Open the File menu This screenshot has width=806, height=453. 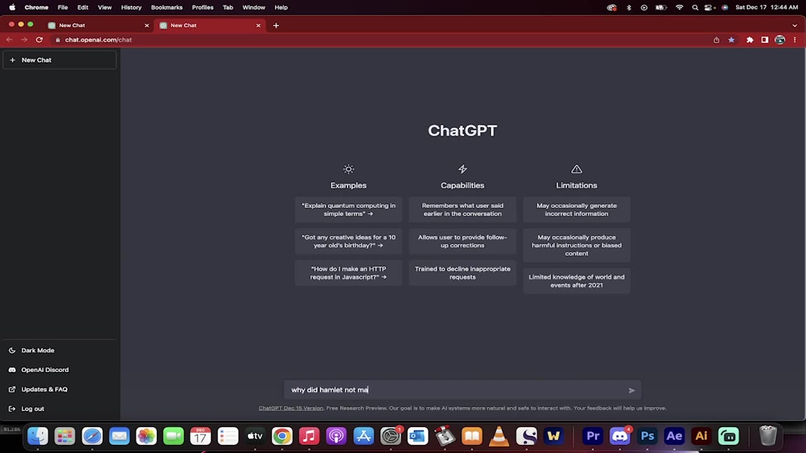(x=63, y=8)
